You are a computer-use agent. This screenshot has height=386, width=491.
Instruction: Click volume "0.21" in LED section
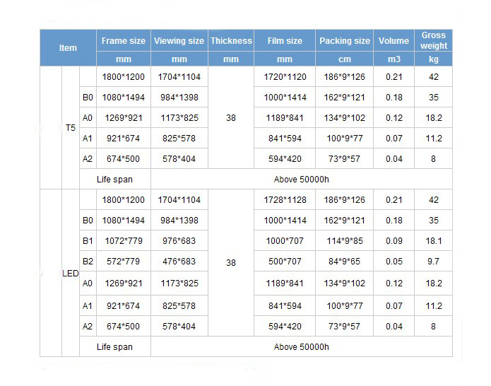pyautogui.click(x=394, y=200)
